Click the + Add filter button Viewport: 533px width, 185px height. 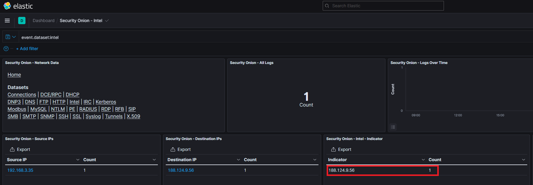[27, 49]
